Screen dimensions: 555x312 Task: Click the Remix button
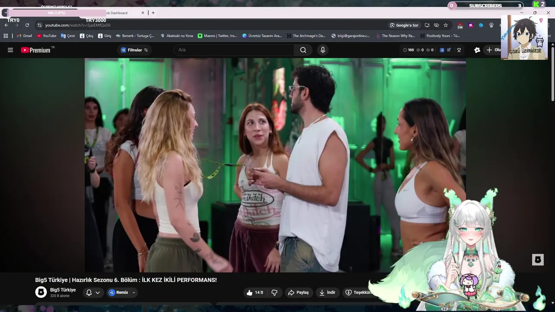(x=118, y=292)
